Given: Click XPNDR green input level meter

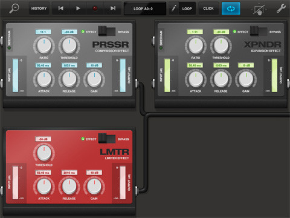Looking at the screenshot, I should (167, 76).
